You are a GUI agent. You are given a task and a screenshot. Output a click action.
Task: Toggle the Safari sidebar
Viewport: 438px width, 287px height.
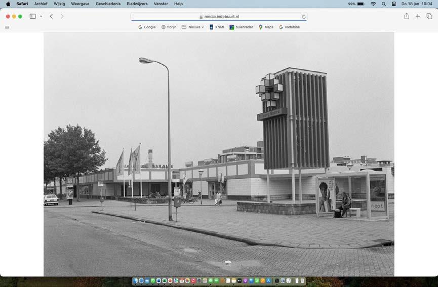(33, 16)
